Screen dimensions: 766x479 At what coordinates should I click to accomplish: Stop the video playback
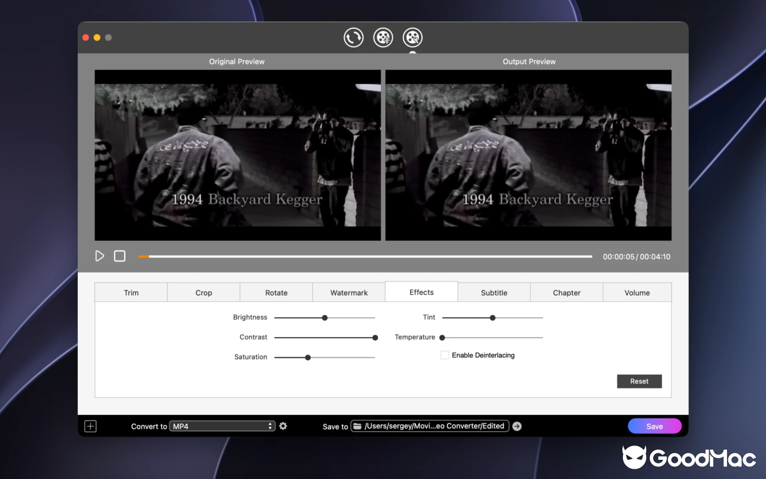(x=120, y=256)
